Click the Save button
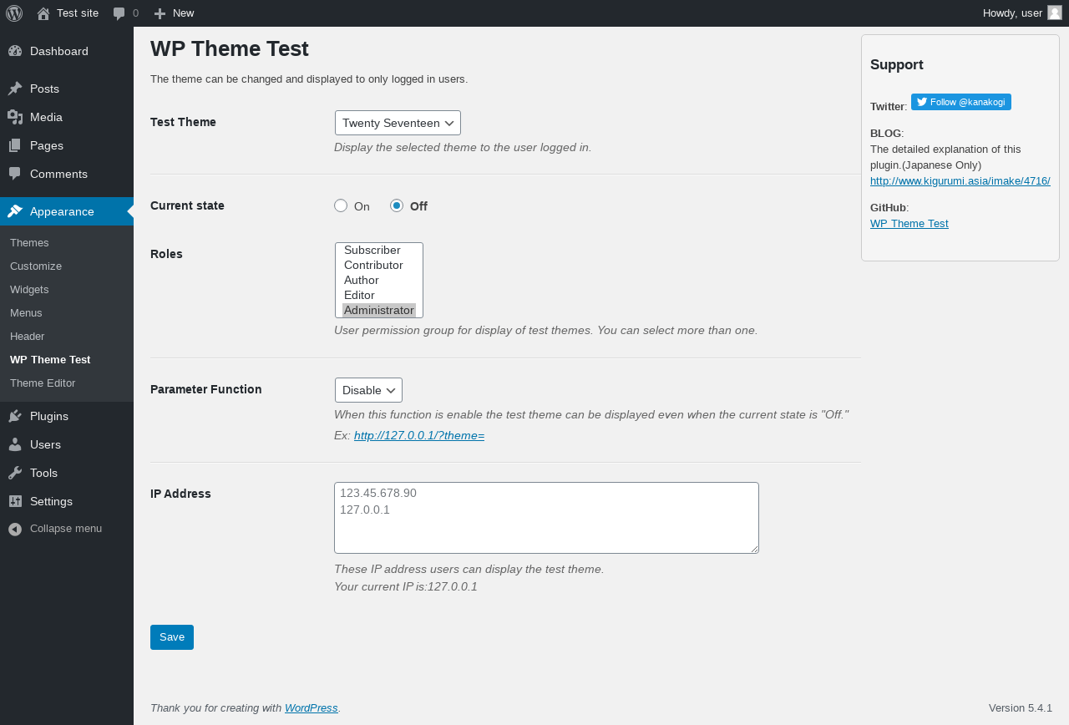The height and width of the screenshot is (725, 1069). point(172,637)
